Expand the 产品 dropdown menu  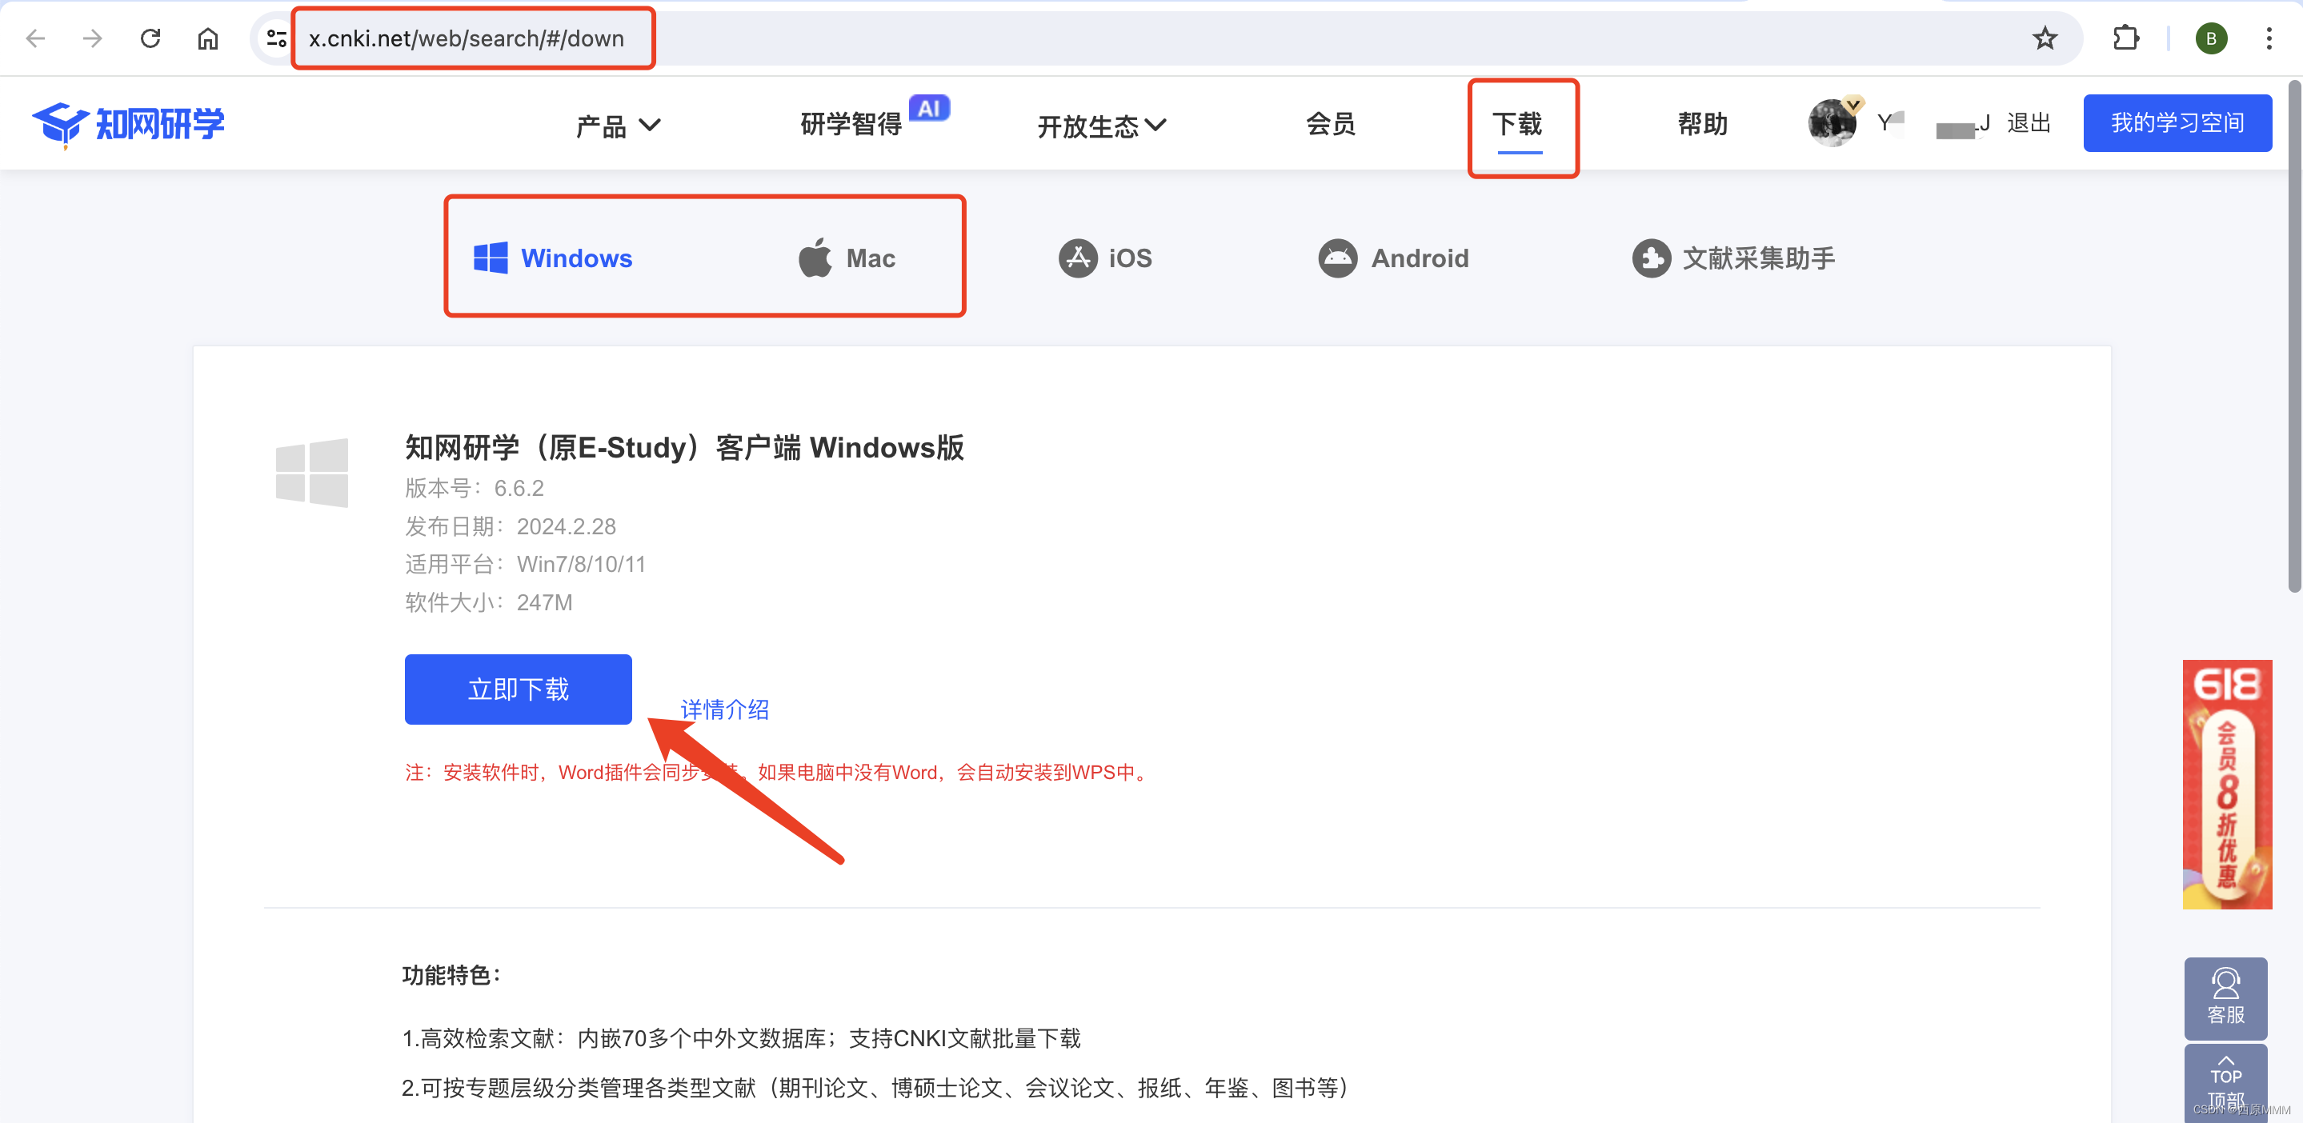tap(618, 125)
